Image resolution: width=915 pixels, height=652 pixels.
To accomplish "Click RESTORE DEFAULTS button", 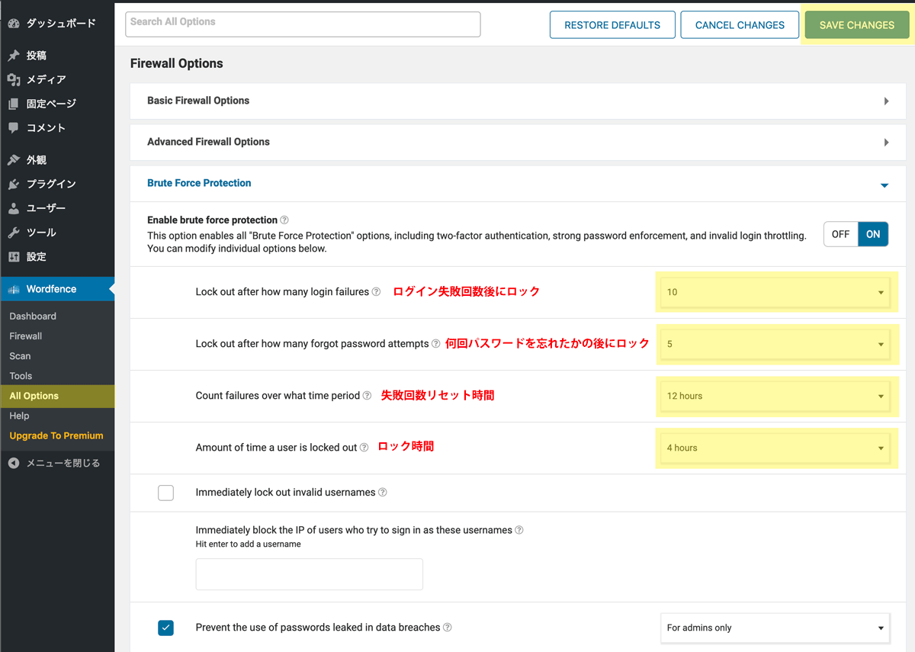I will 612,25.
